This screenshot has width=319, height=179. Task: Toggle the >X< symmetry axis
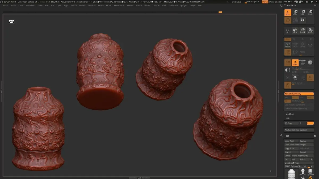[x=288, y=97]
